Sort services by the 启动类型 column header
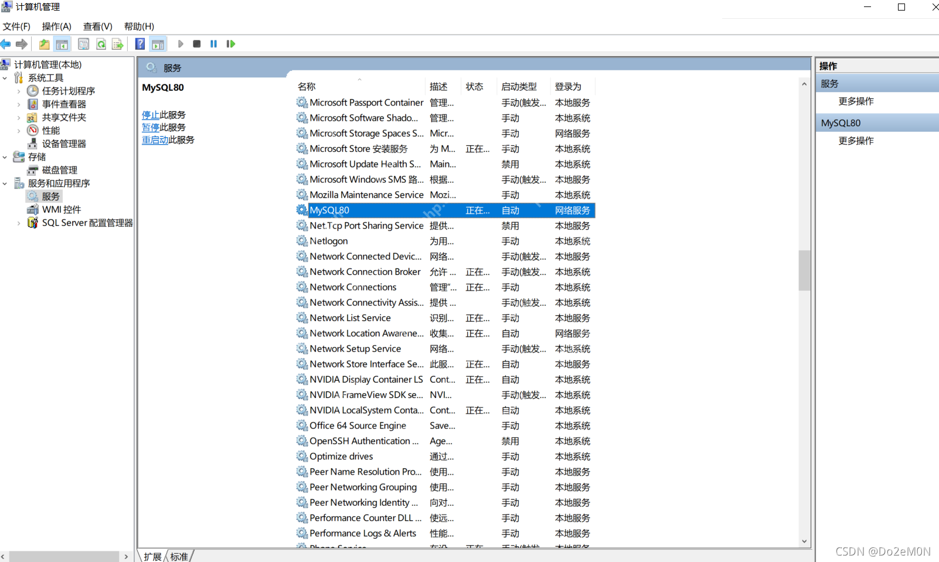The image size is (939, 562). click(519, 87)
